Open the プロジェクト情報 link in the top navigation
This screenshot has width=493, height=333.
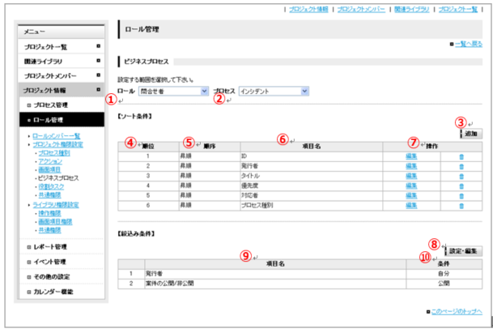[308, 10]
